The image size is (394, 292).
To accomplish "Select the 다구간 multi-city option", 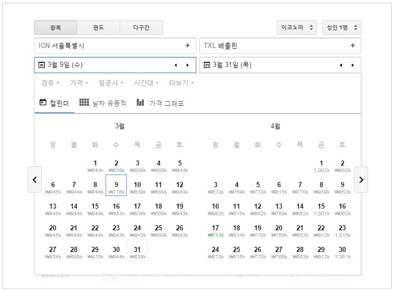I will coord(141,27).
